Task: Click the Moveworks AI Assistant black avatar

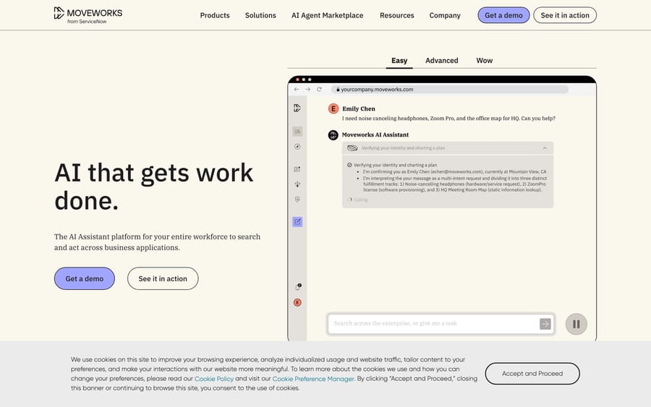Action: pos(333,135)
